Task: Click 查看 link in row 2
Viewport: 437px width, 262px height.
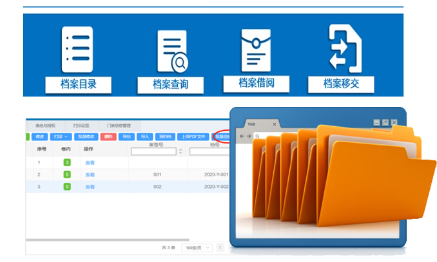Action: point(90,174)
